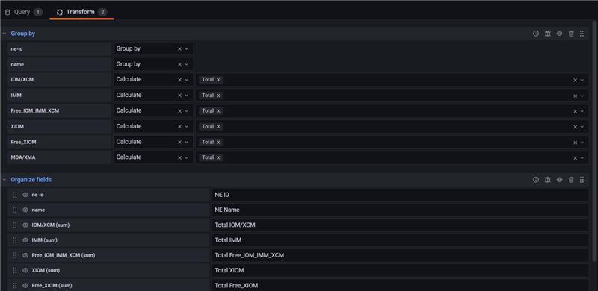The height and width of the screenshot is (291, 598).
Task: Open info icon for Organize fields
Action: (536, 180)
